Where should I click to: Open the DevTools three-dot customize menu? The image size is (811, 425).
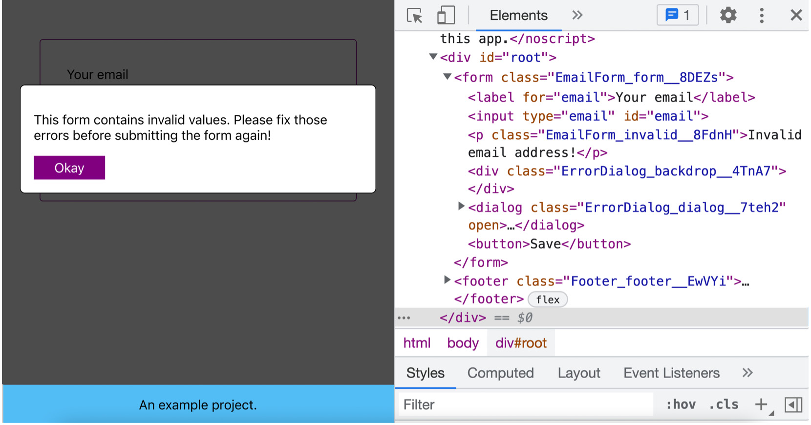[761, 16]
